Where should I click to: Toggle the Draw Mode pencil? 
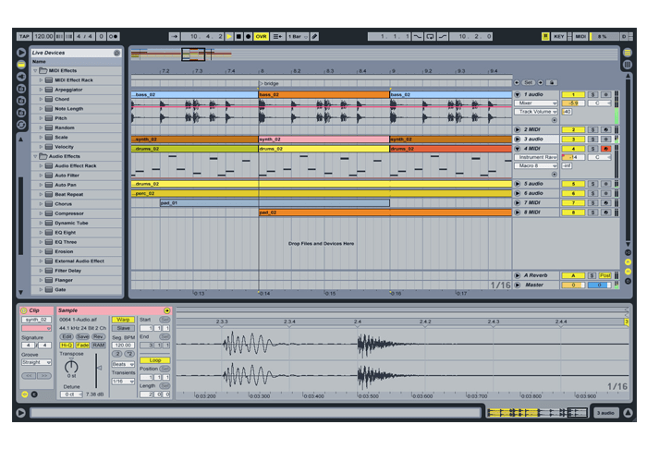pos(315,36)
